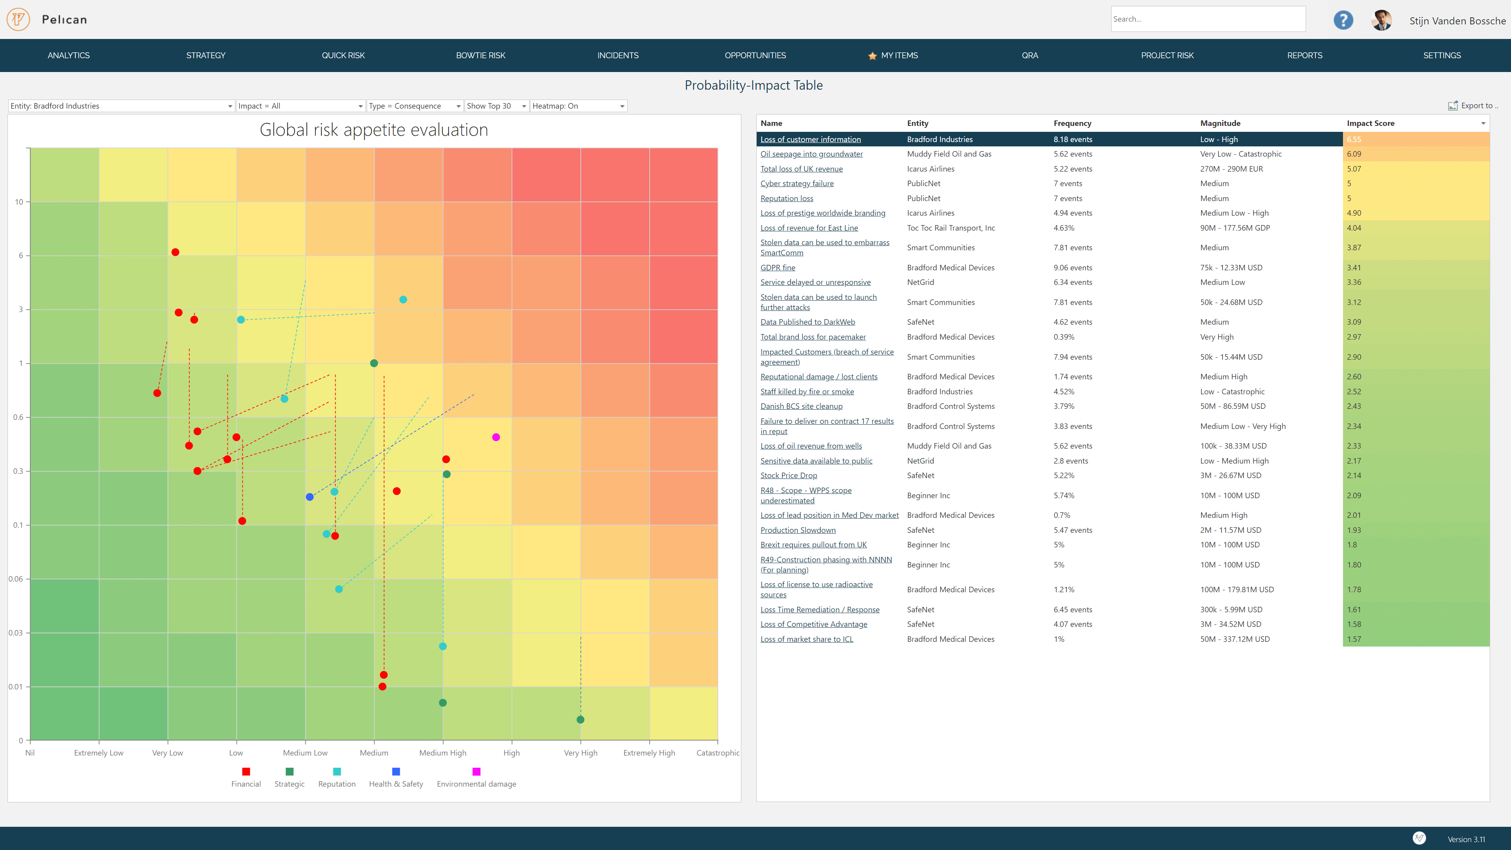
Task: Click the Environmental damage legend swatch
Action: (x=476, y=771)
